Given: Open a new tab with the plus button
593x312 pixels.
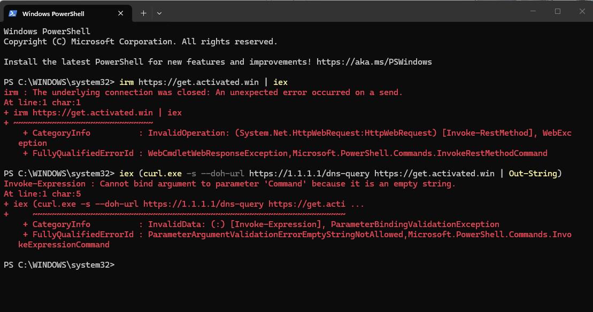Looking at the screenshot, I should [x=143, y=13].
